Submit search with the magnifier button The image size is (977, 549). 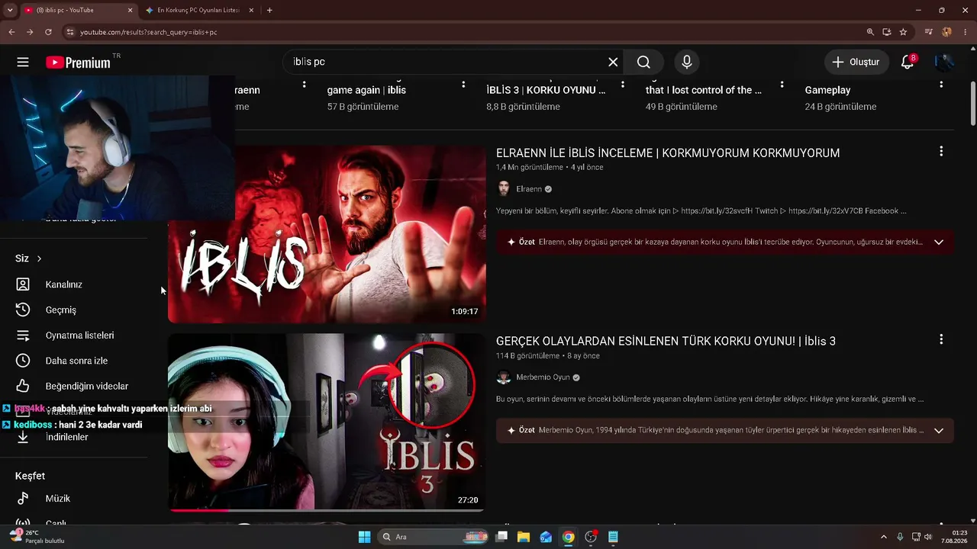tap(643, 62)
